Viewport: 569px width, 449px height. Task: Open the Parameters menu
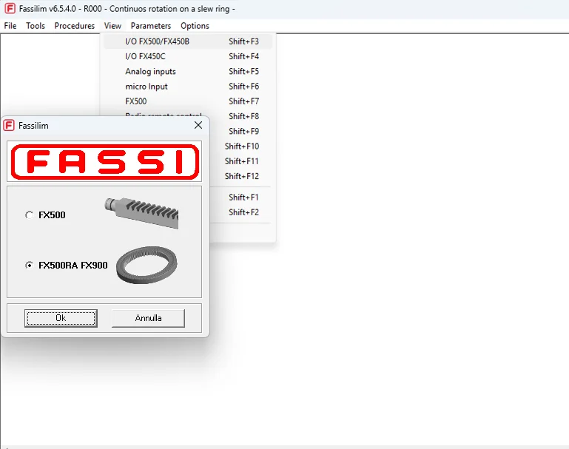(x=151, y=26)
